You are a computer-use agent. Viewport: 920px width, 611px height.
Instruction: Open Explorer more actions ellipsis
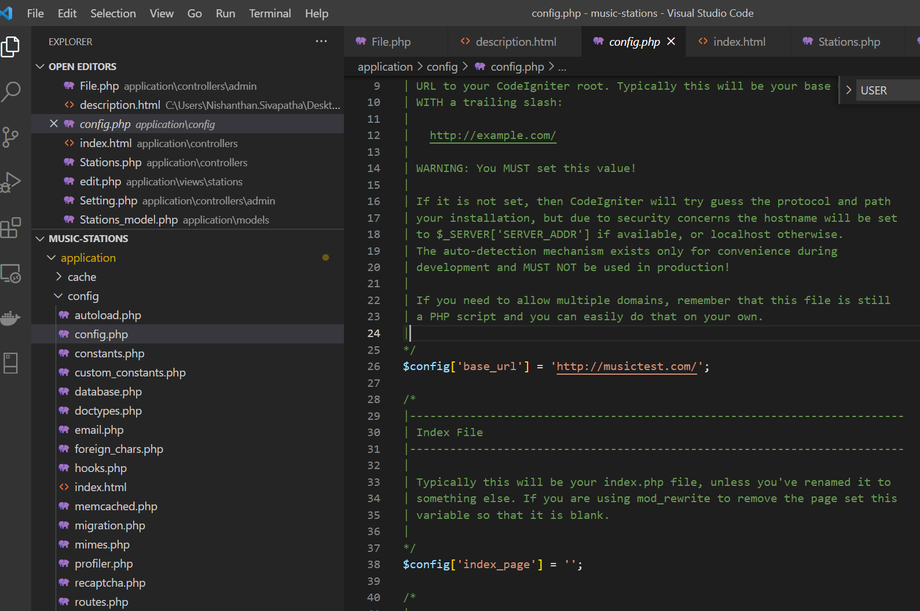[x=321, y=41]
